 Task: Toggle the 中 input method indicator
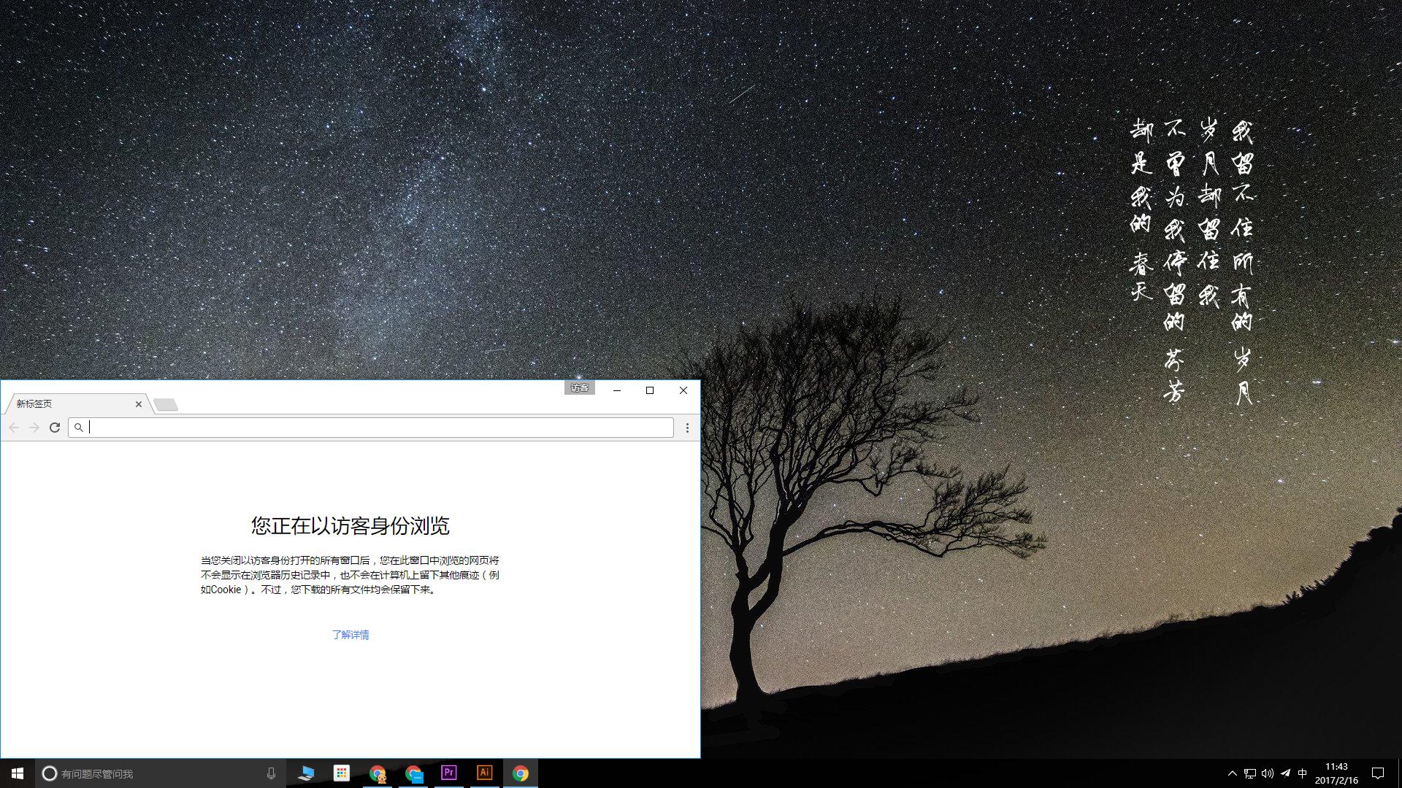1301,773
